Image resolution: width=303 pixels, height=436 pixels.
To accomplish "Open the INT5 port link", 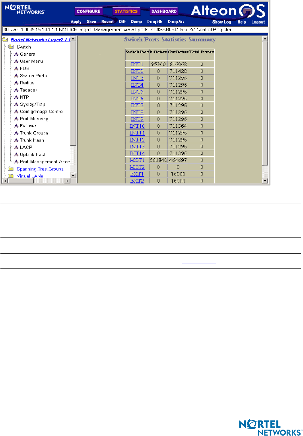I will click(137, 92).
